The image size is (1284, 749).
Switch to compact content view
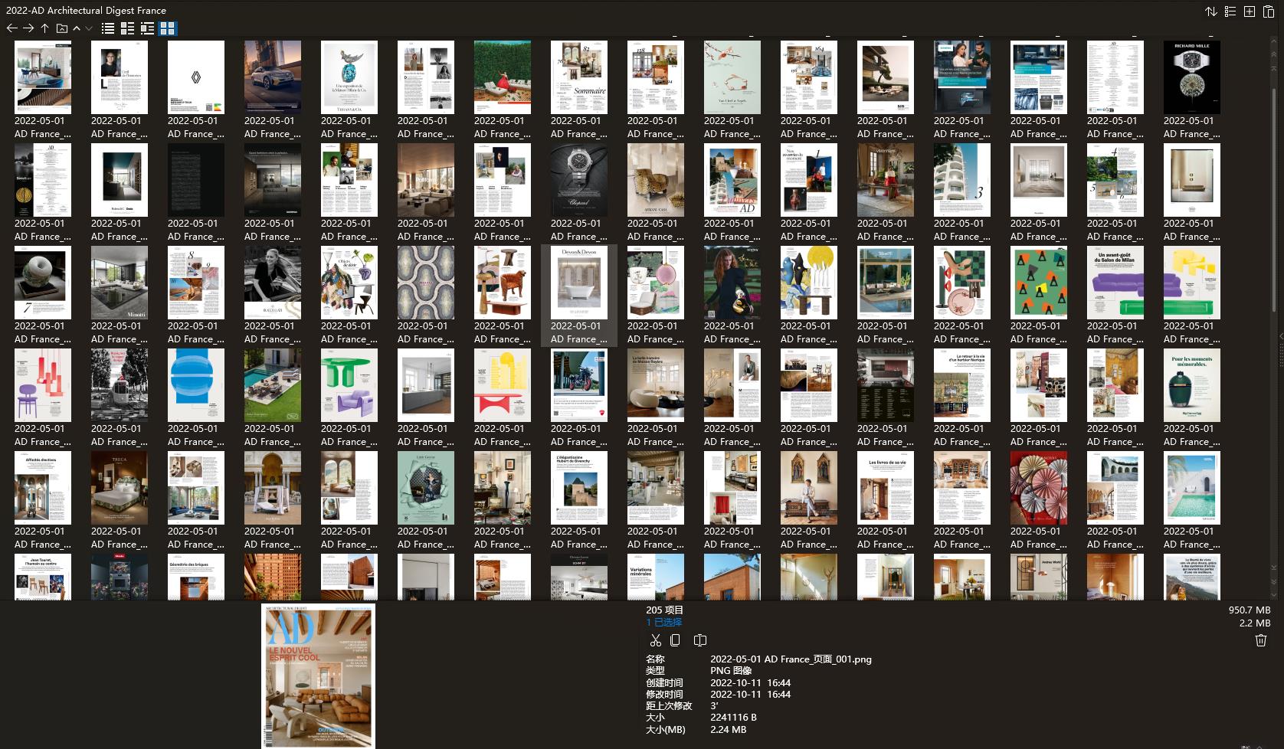(147, 28)
